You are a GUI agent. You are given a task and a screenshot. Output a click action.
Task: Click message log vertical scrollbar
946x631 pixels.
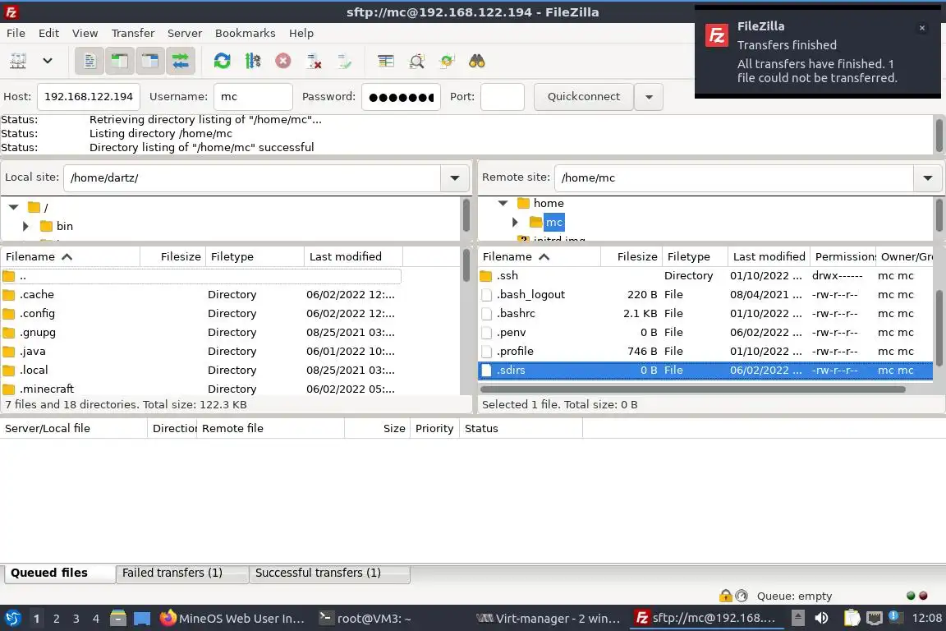939,136
